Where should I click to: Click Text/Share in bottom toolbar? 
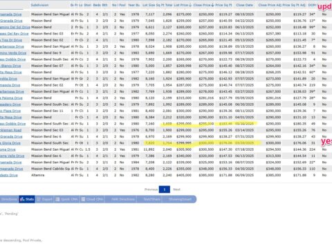[149, 199]
